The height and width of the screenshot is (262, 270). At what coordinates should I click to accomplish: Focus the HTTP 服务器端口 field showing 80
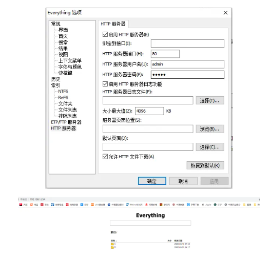[x=165, y=54]
